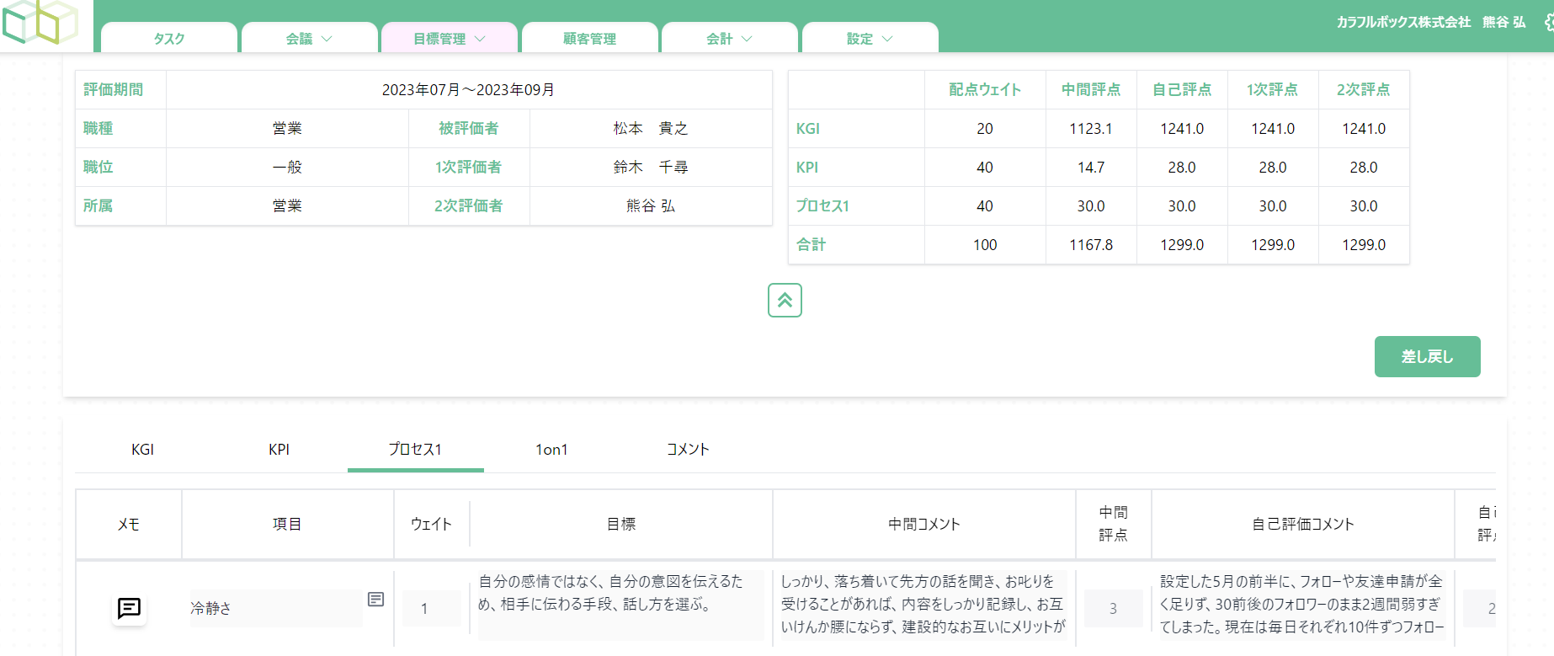Click the 中間コメント column header

tap(924, 524)
